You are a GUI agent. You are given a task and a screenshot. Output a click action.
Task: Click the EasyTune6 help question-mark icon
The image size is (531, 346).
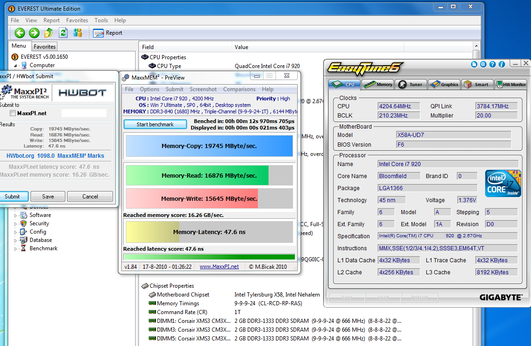pos(493,64)
